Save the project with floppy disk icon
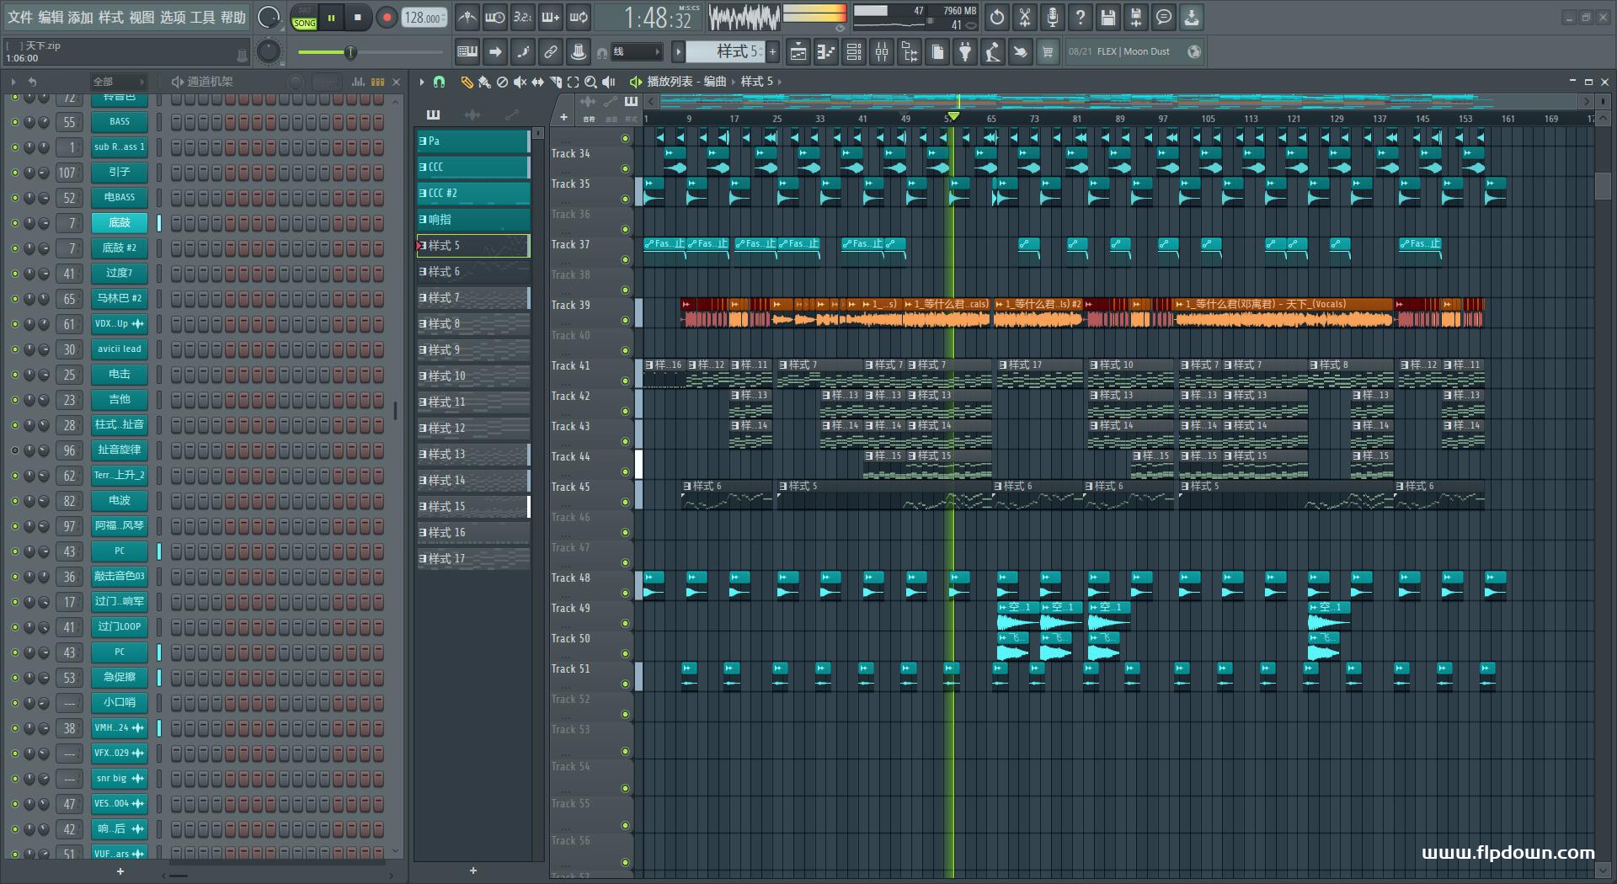Viewport: 1617px width, 884px height. pos(1108,17)
